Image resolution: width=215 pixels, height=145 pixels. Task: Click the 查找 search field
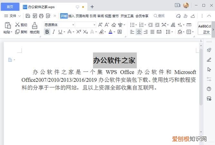click(159, 16)
